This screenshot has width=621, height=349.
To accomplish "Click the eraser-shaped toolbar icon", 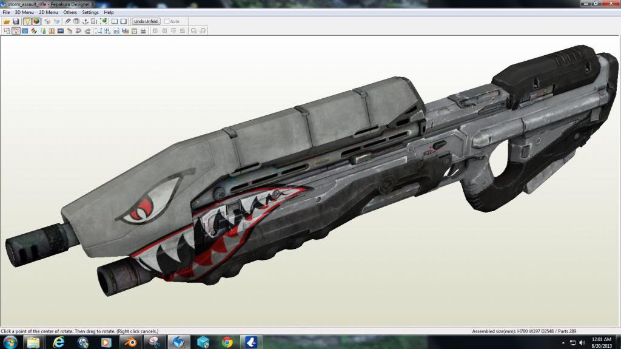I will 68,21.
